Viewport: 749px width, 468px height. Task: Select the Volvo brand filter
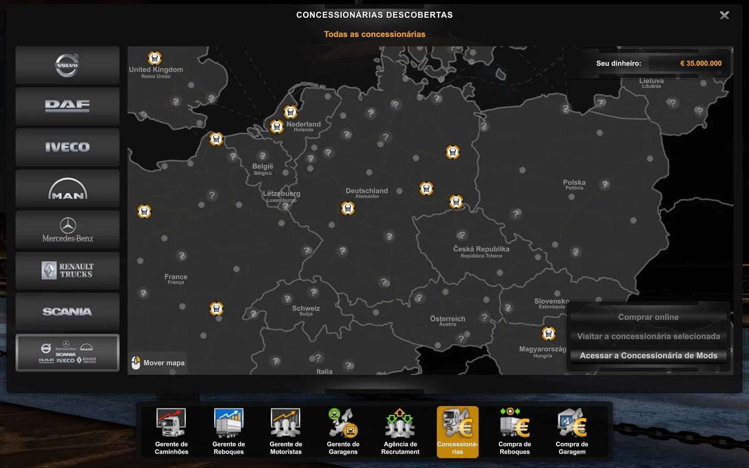pos(67,65)
